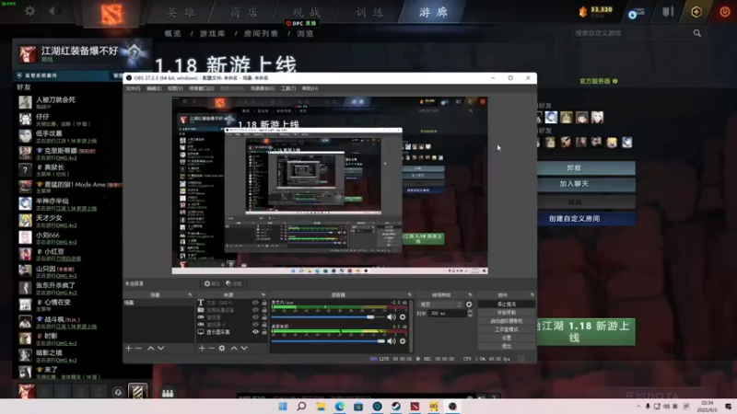Switch to Dota 英雄 Heroes tab
Viewport: 737px width, 414px height.
pos(181,12)
